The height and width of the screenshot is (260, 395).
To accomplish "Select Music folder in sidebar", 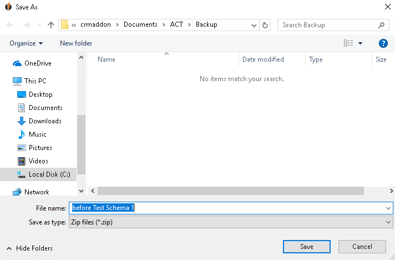I will 32,134.
